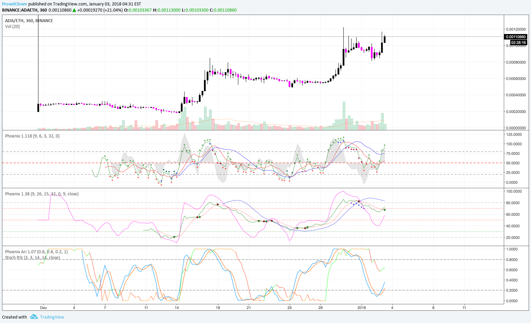531x323 pixels.
Task: Click the 0.00060000 price axis label
Action: (x=516, y=79)
